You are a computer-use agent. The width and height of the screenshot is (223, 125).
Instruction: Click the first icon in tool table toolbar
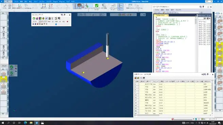click(x=136, y=78)
